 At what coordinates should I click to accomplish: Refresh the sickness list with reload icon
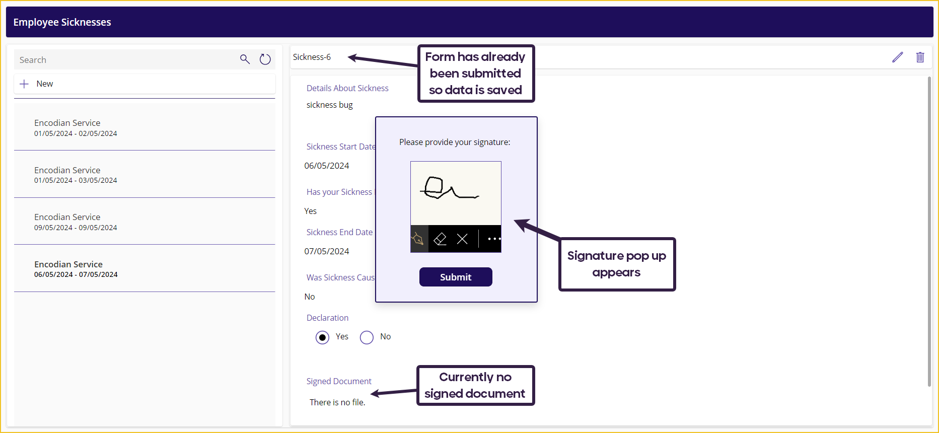pos(265,59)
